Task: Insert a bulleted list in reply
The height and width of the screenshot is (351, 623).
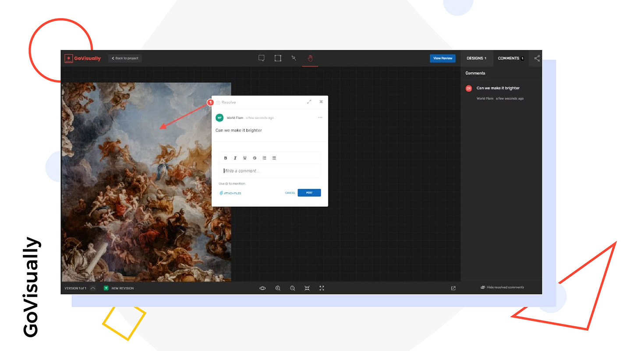Action: tap(274, 158)
